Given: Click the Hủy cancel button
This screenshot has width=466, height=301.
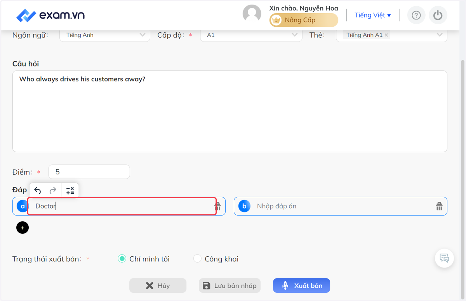Looking at the screenshot, I should coord(158,285).
